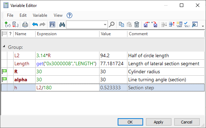The width and height of the screenshot is (206, 128).
Task: Open the search field dropdown arrow
Action: [105, 24]
